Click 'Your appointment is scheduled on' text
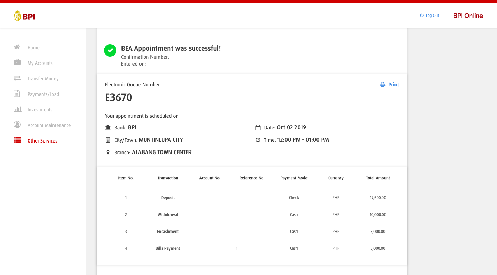The image size is (497, 275). (142, 116)
